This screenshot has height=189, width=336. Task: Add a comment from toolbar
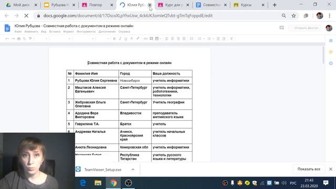click(151, 39)
